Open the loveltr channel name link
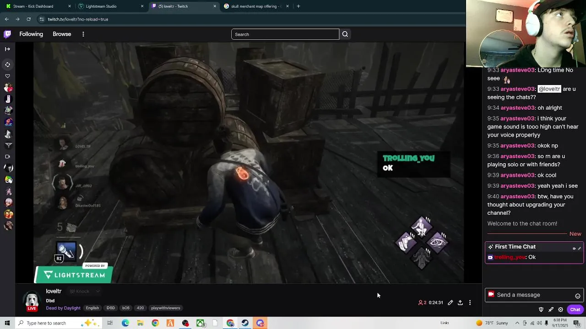 tap(54, 291)
